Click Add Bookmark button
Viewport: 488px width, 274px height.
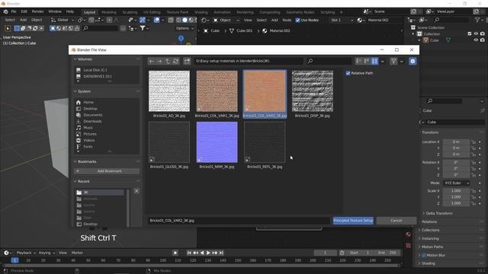point(107,171)
